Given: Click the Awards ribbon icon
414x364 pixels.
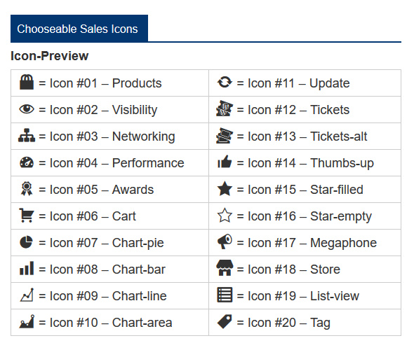Looking at the screenshot, I should pyautogui.click(x=27, y=189).
